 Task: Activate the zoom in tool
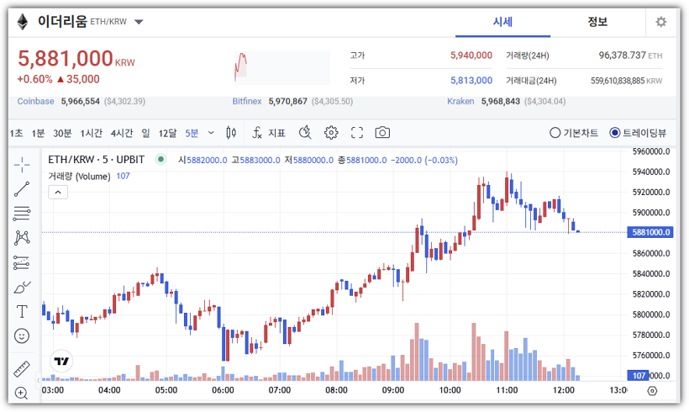pos(22,393)
